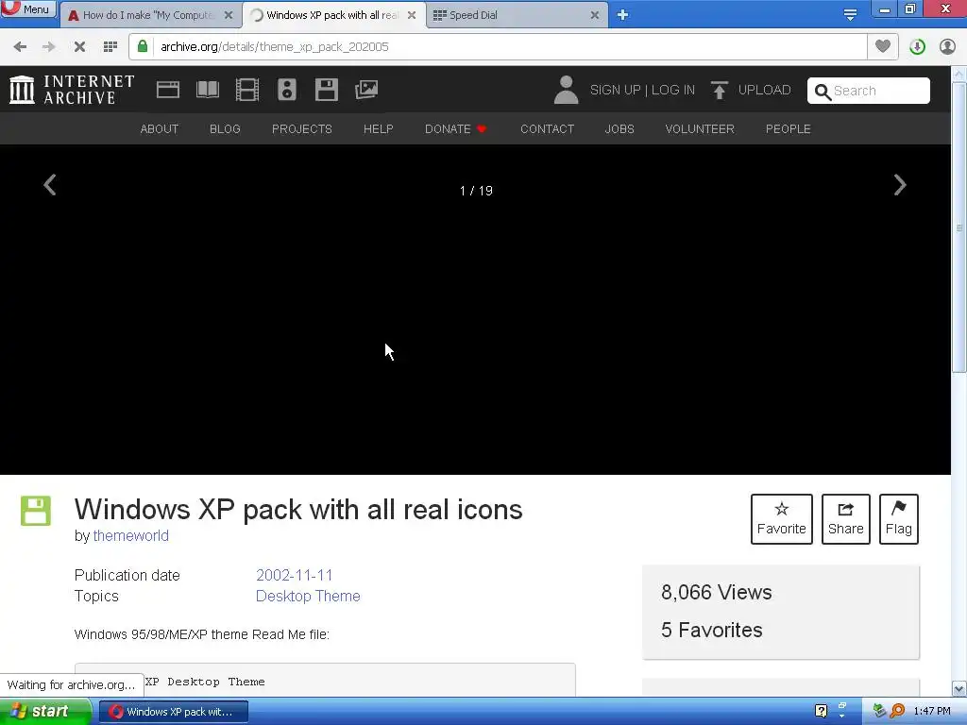The height and width of the screenshot is (725, 967).
Task: Bookmark page with the heart icon
Action: pyautogui.click(x=883, y=46)
